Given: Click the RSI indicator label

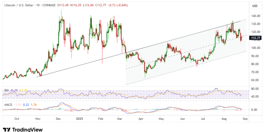Looking at the screenshot, I should click(x=6, y=90).
